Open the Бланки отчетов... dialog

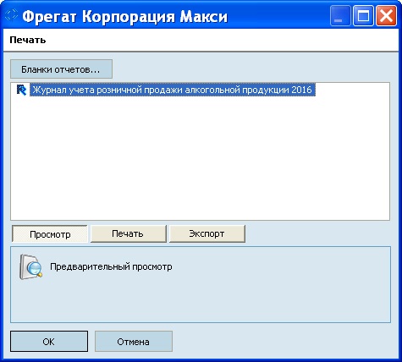coord(61,69)
